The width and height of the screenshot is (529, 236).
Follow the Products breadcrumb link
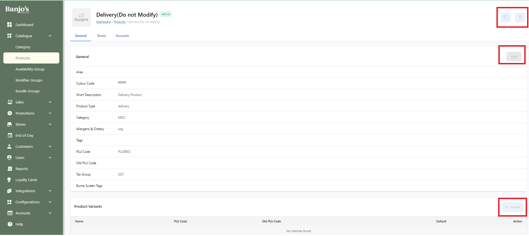[119, 22]
